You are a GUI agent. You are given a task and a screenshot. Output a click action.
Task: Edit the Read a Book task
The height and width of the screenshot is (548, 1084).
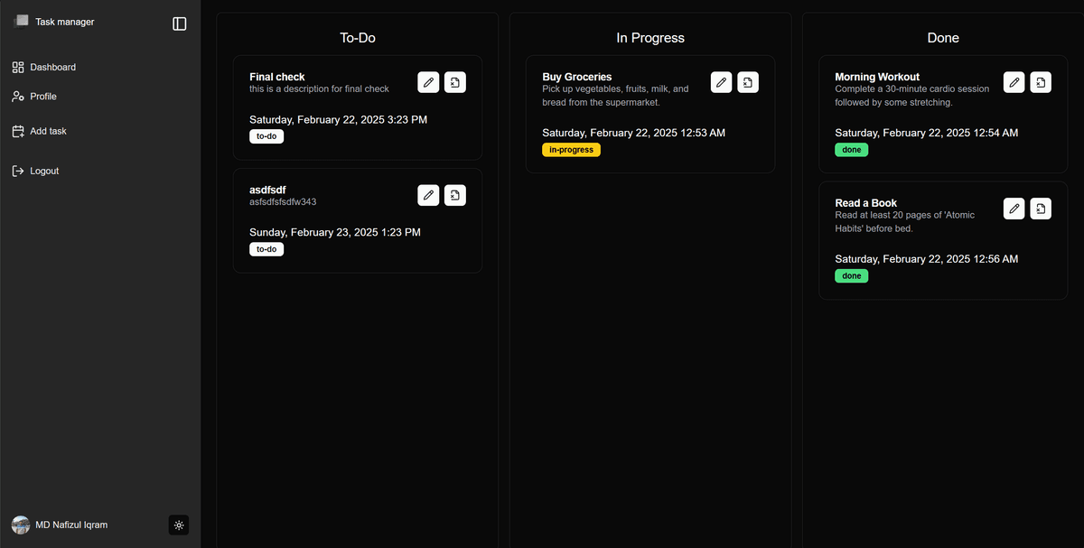[x=1014, y=209]
